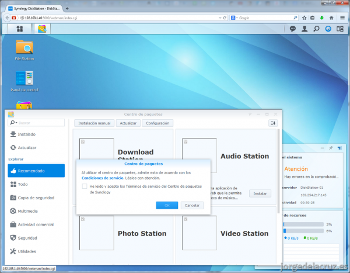Switch to the Synology DiskStation browser tab

click(34, 9)
